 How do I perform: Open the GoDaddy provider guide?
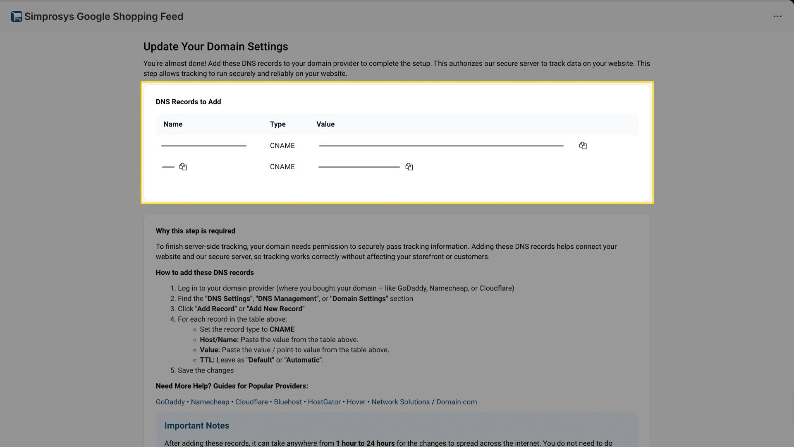pyautogui.click(x=170, y=402)
